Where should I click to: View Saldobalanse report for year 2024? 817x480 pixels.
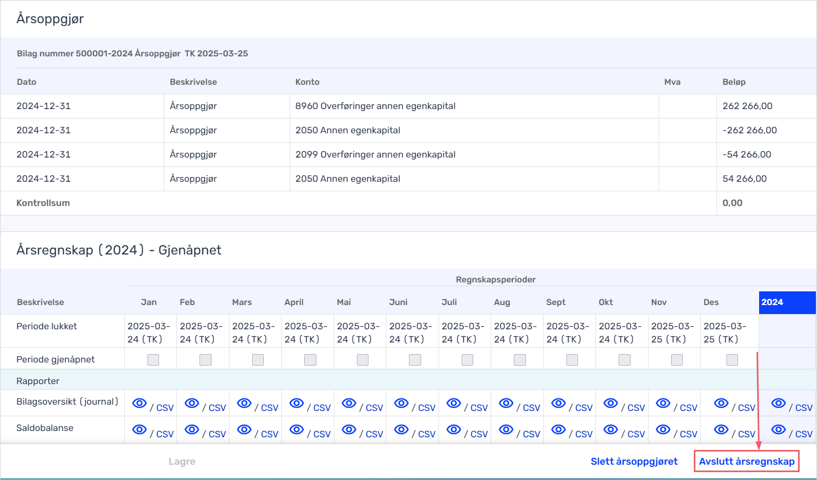pos(779,429)
